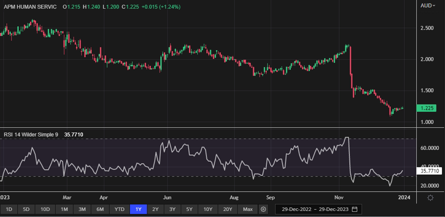Open axis settings gear below the price scale

[x=431, y=198]
